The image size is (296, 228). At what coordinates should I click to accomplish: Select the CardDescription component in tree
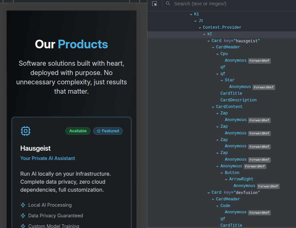[238, 100]
